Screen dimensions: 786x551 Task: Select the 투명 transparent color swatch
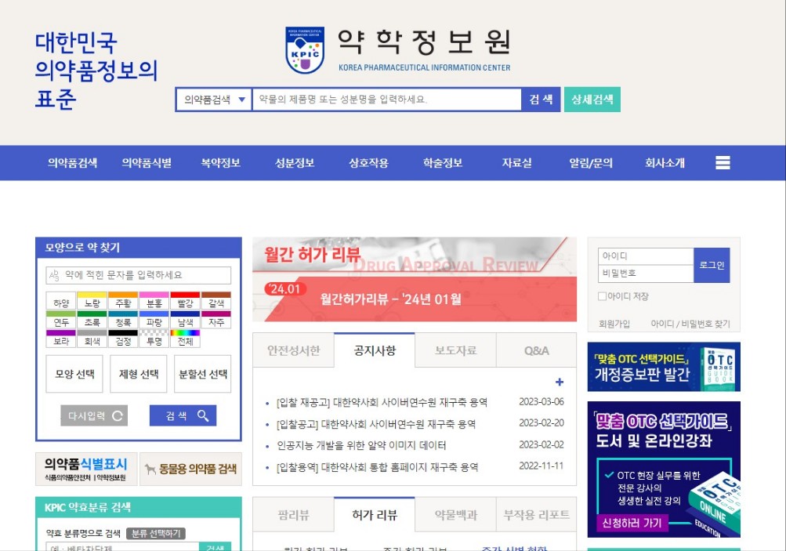[x=154, y=339]
